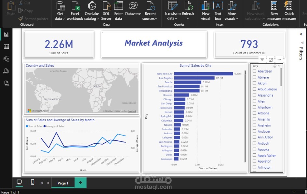Expand the Filters pane chevron
Viewport: 307px width, 194px height.
pos(301,34)
